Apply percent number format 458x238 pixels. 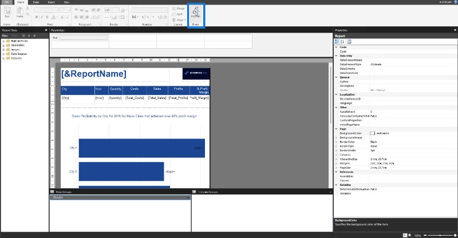[x=148, y=17]
